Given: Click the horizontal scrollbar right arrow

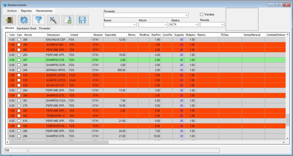Looking at the screenshot, I should coord(284,142).
